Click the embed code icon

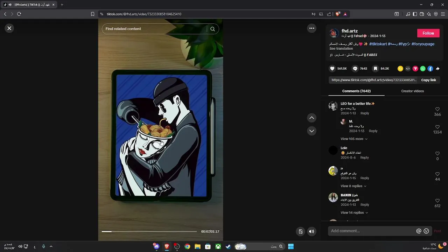point(408,69)
